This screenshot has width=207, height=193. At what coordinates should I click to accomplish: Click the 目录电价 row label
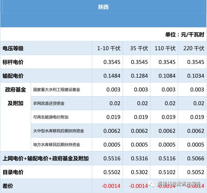[13, 172]
